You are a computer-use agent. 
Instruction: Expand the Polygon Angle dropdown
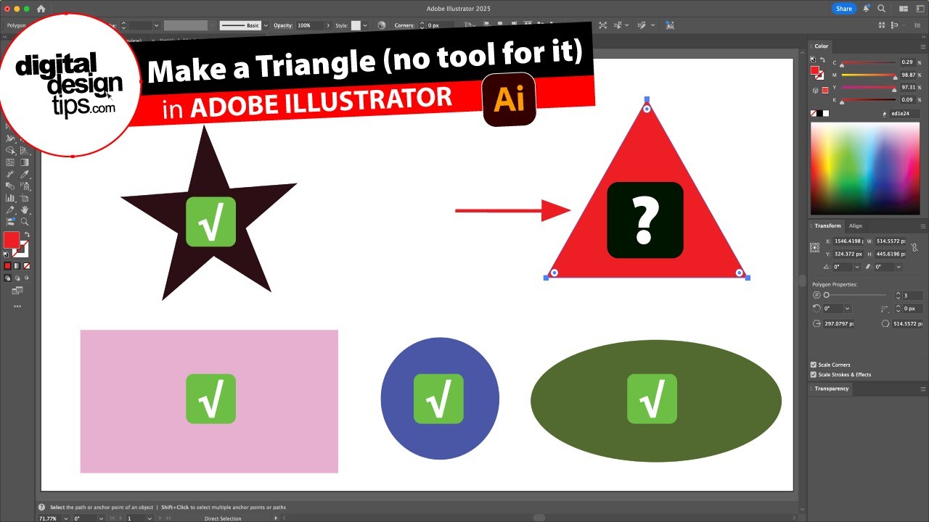tap(848, 309)
